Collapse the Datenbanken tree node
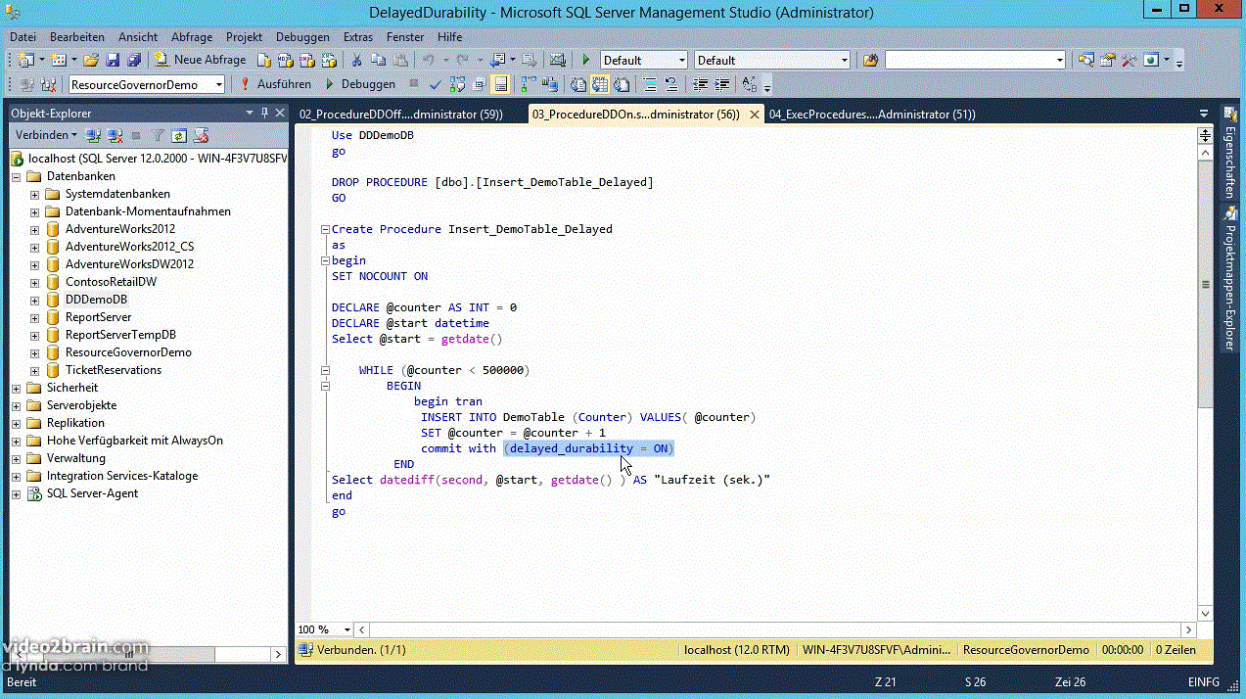 pos(17,177)
